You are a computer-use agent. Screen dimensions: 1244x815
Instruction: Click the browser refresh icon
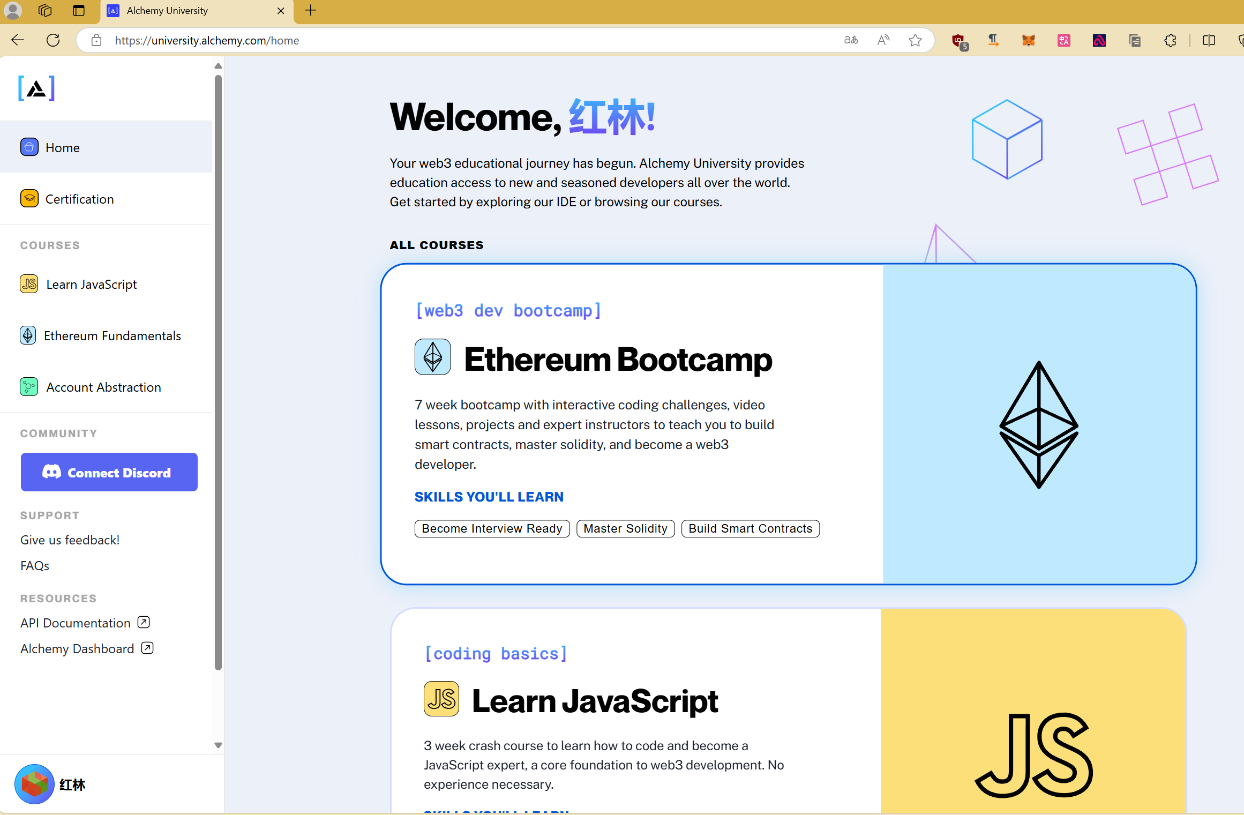(x=53, y=40)
